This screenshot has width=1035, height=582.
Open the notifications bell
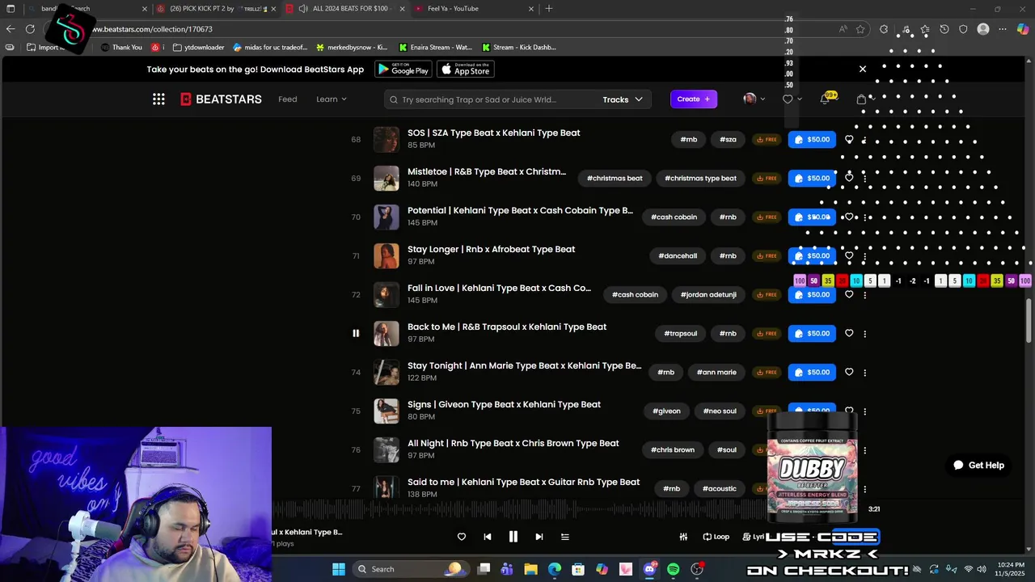(825, 99)
